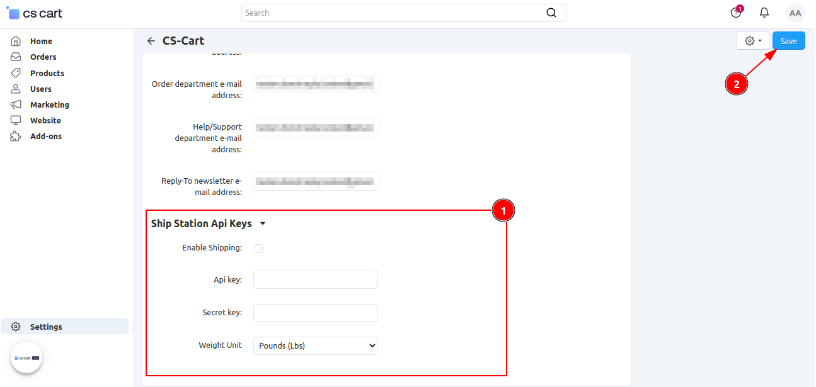Click the Help/Support department e-mail field
The image size is (816, 387).
point(316,128)
